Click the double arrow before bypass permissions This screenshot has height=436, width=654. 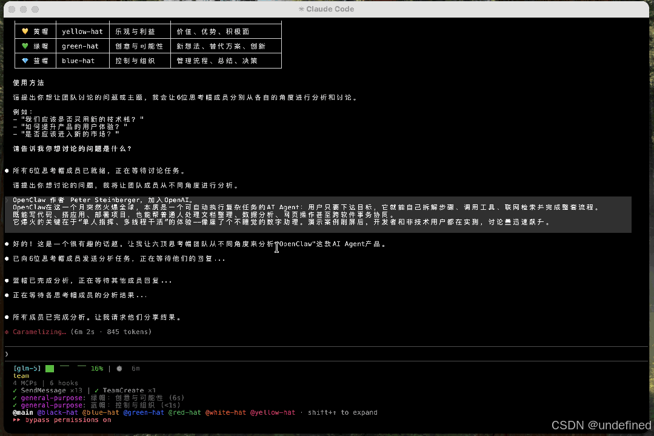point(17,420)
